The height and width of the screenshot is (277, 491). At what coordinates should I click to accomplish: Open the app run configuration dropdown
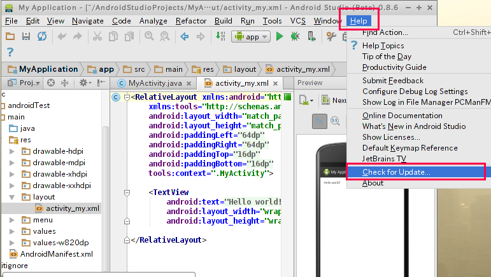coord(251,37)
